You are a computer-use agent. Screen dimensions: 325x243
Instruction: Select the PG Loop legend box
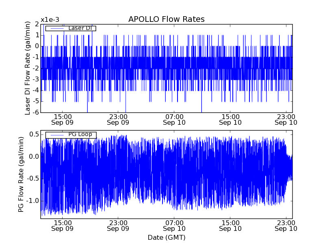[x=71, y=135]
